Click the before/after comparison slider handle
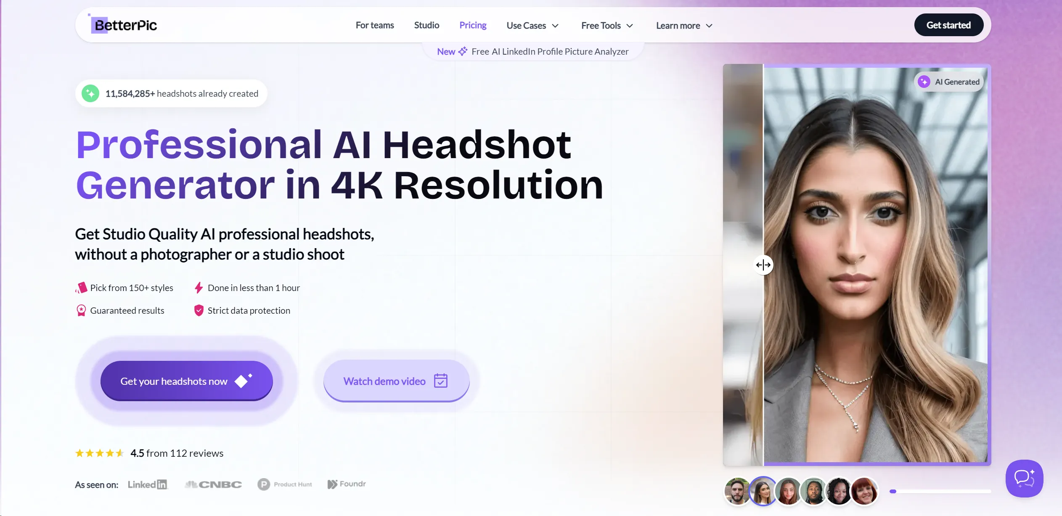The height and width of the screenshot is (516, 1062). coord(763,265)
